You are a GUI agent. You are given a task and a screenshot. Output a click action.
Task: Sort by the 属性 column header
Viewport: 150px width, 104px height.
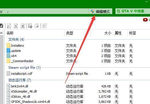pyautogui.click(x=118, y=33)
